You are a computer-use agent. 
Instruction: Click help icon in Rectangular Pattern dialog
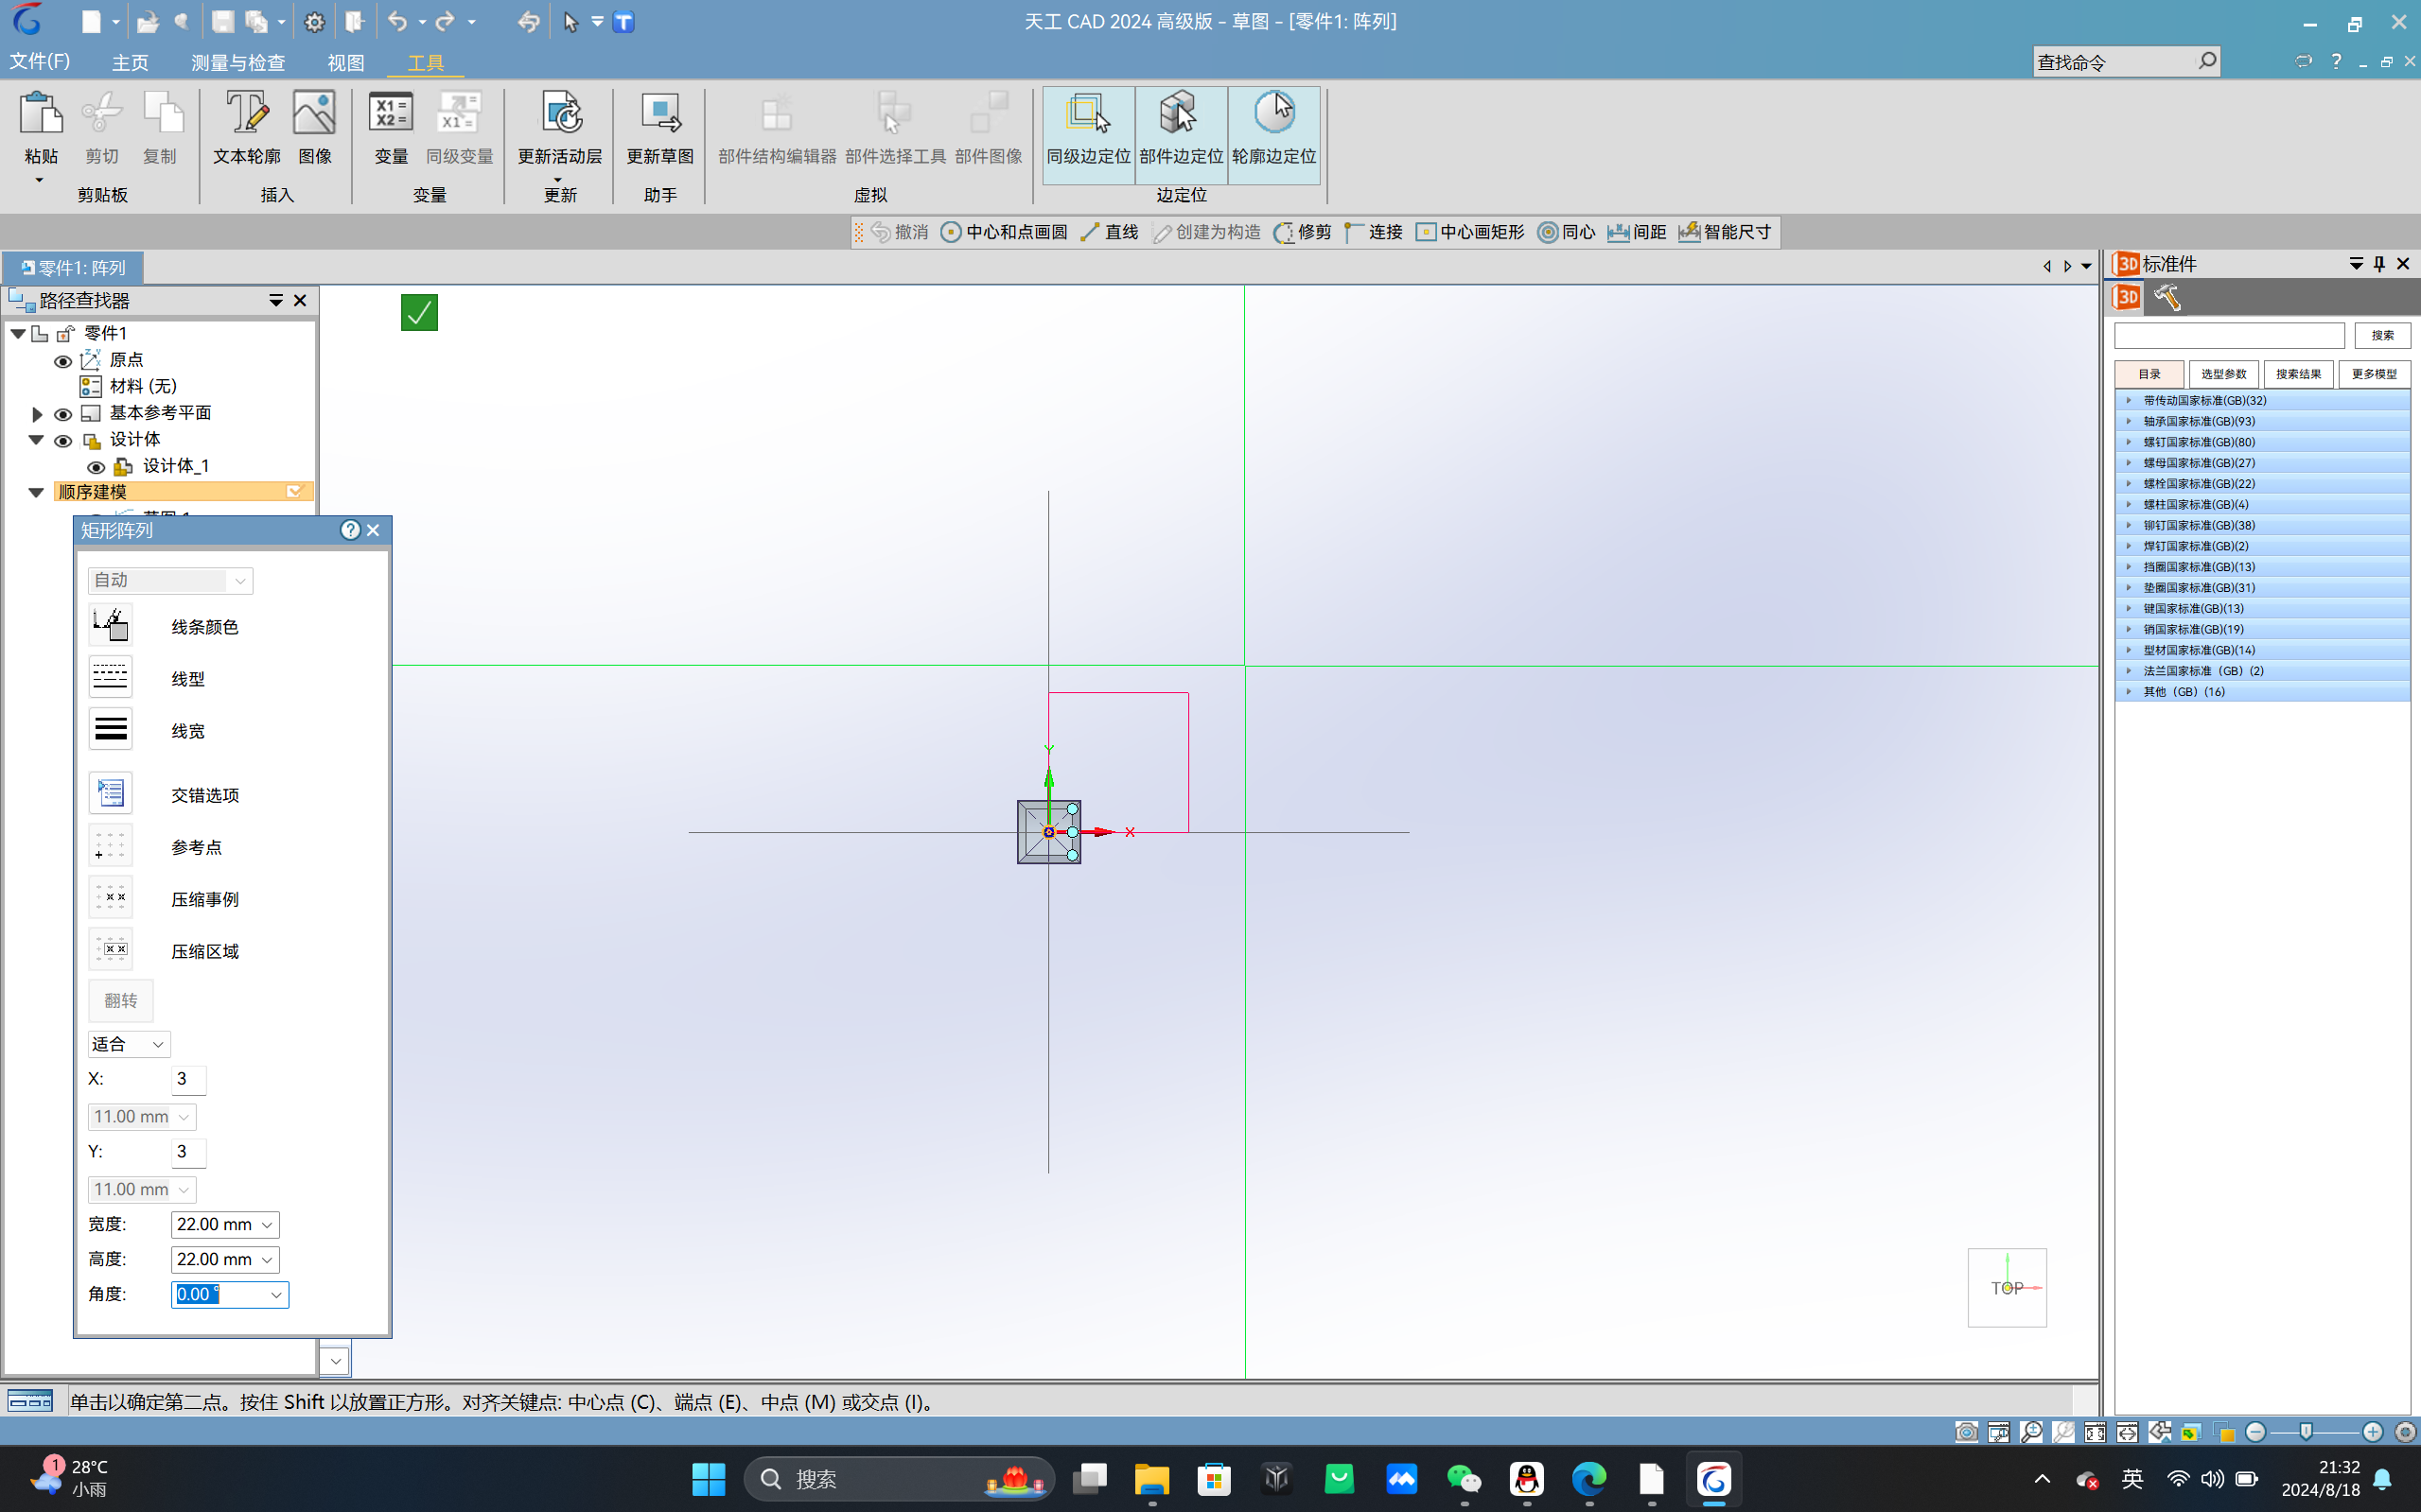pos(349,530)
